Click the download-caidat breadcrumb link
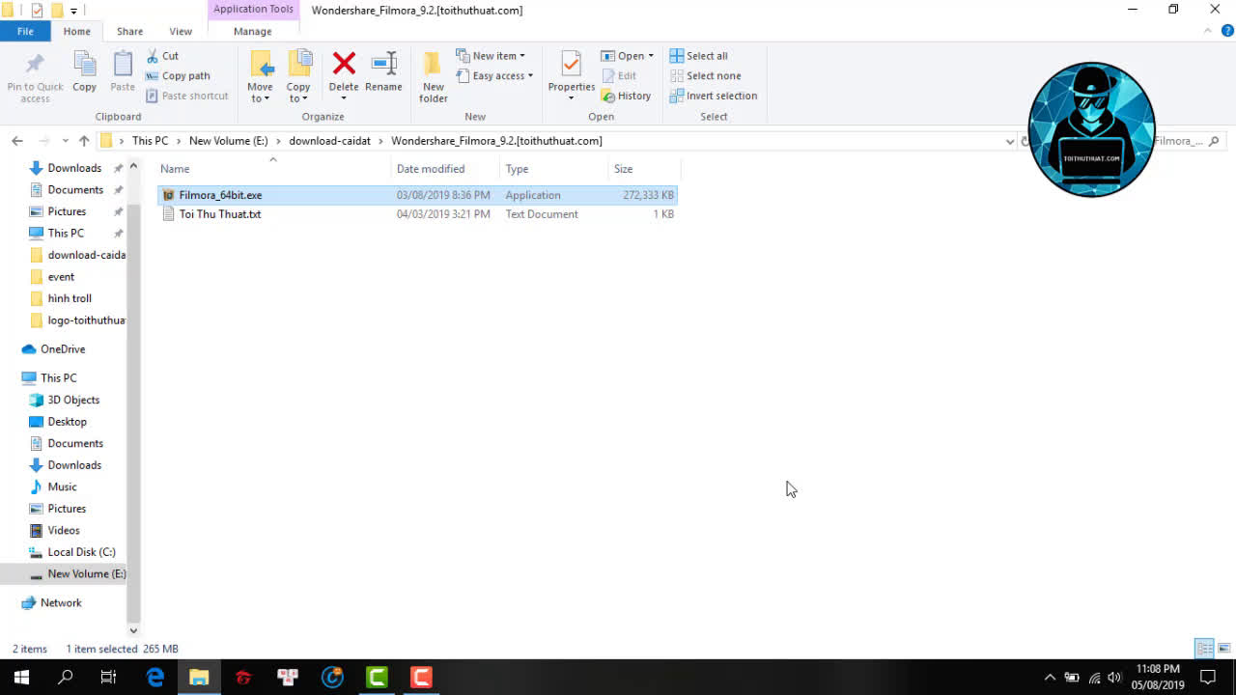The width and height of the screenshot is (1236, 695). [329, 141]
